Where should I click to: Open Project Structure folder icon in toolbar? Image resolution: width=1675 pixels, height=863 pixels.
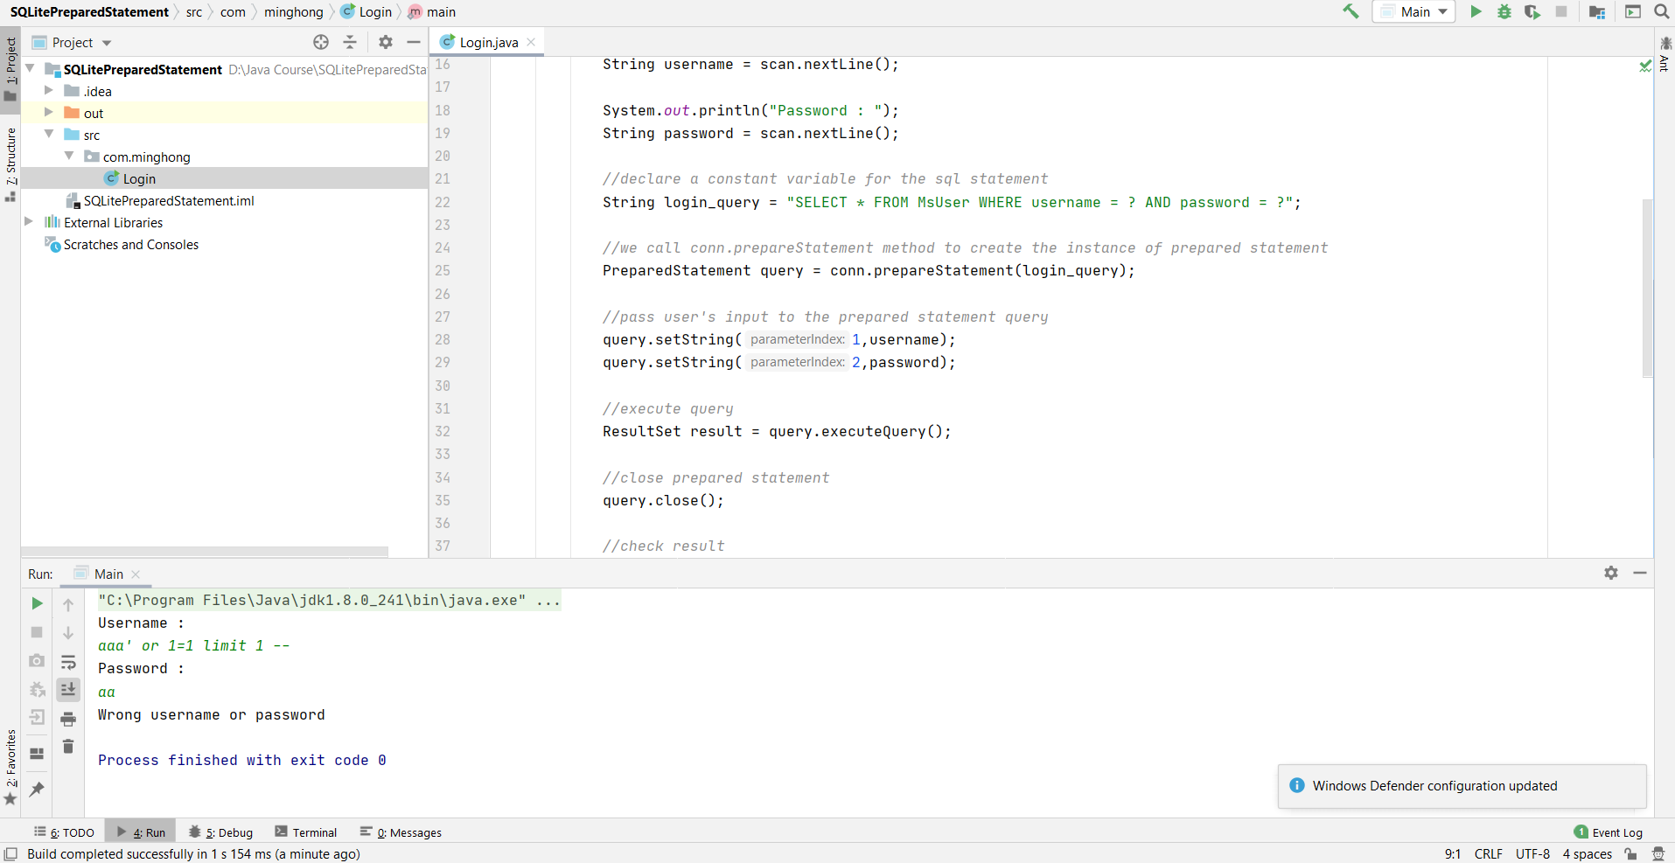(x=1597, y=11)
